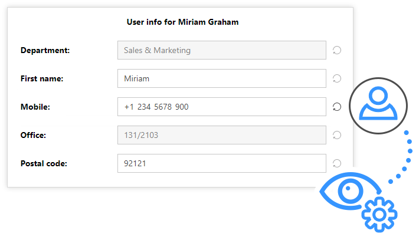This screenshot has width=419, height=237.
Task: Reset the Mobile field with refresh icon
Action: click(337, 107)
